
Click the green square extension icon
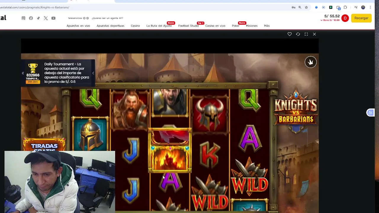pos(331,7)
